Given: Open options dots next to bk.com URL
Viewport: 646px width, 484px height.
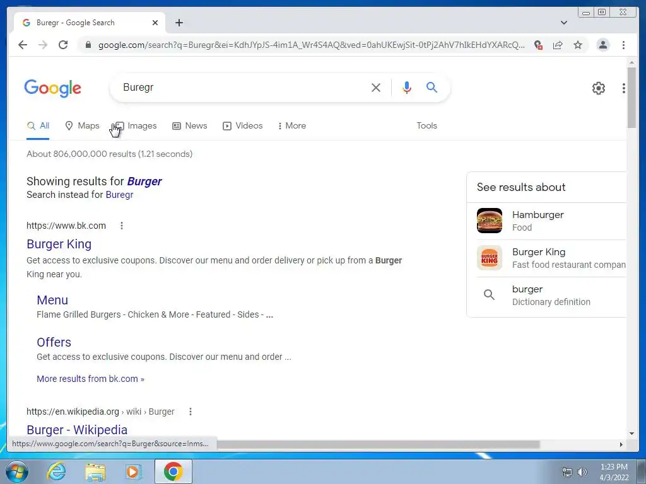Looking at the screenshot, I should point(122,226).
